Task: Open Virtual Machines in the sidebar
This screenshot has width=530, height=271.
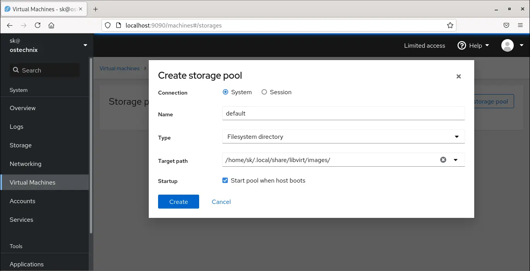Action: tap(45, 183)
